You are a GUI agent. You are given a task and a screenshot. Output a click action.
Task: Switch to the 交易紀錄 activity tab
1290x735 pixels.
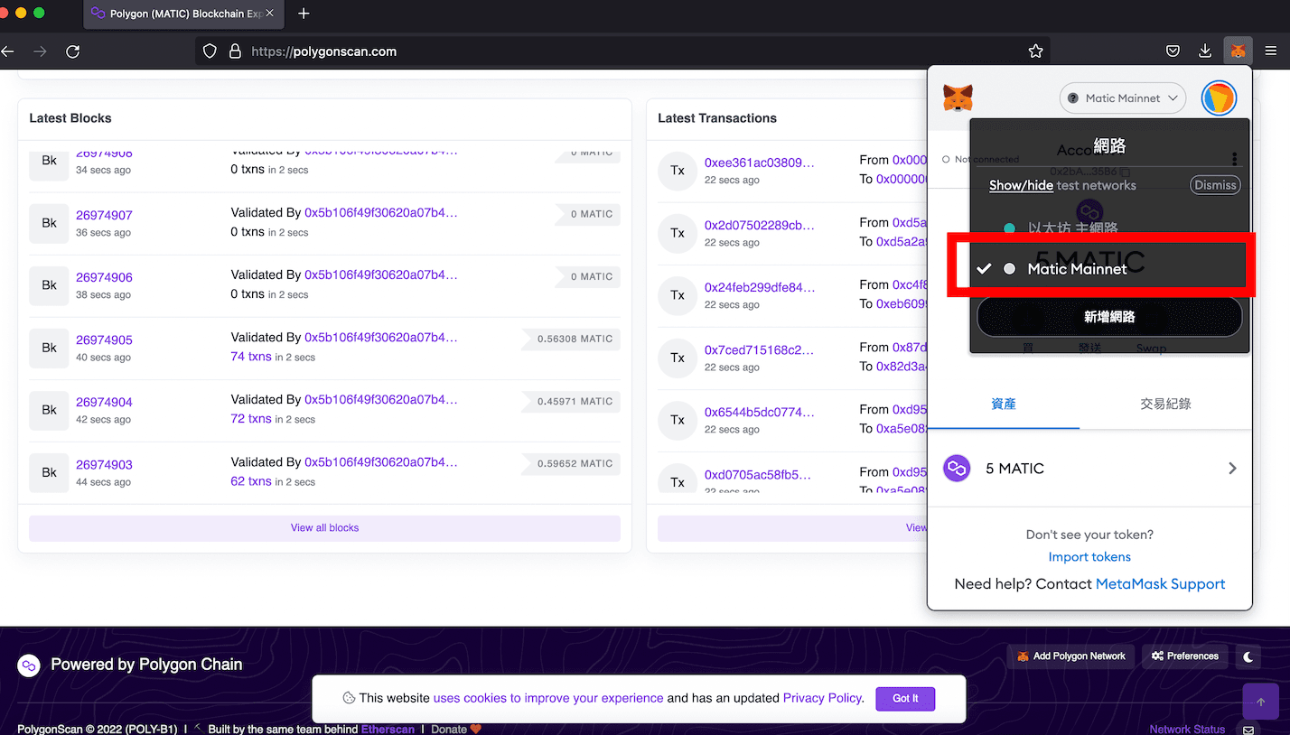click(1165, 404)
